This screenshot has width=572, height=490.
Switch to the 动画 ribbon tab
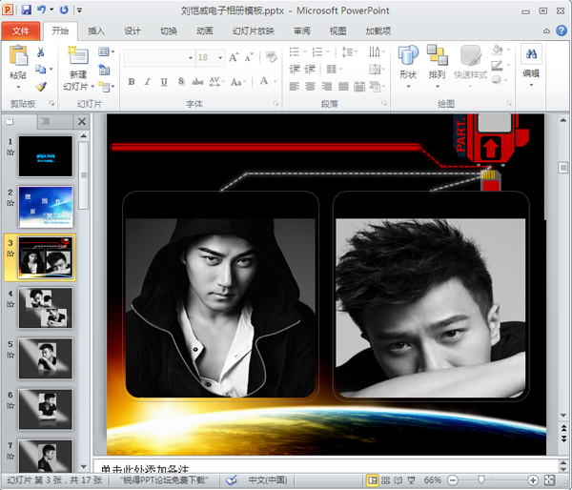click(x=204, y=31)
